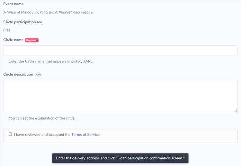Tick the Terms of Service acceptance checkbox
The height and width of the screenshot is (166, 241).
10,134
